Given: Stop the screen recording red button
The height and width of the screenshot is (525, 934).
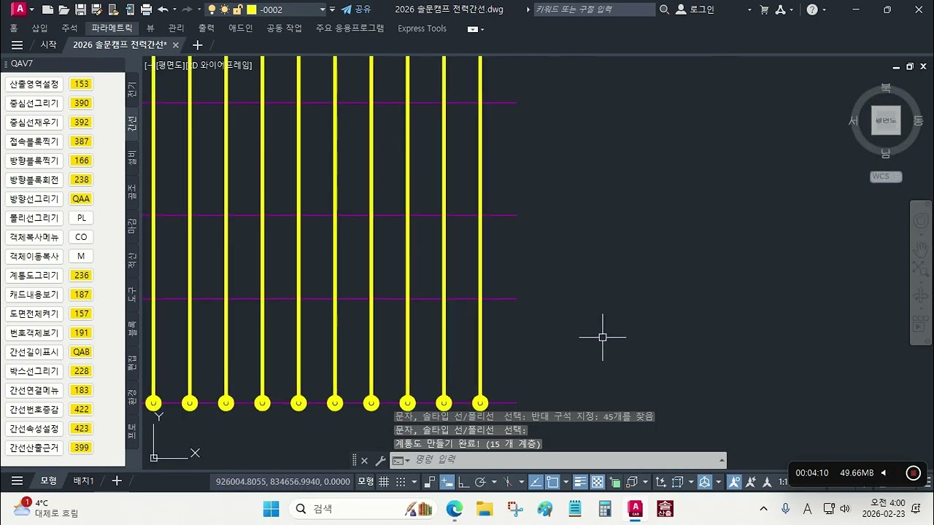Looking at the screenshot, I should click(x=913, y=473).
